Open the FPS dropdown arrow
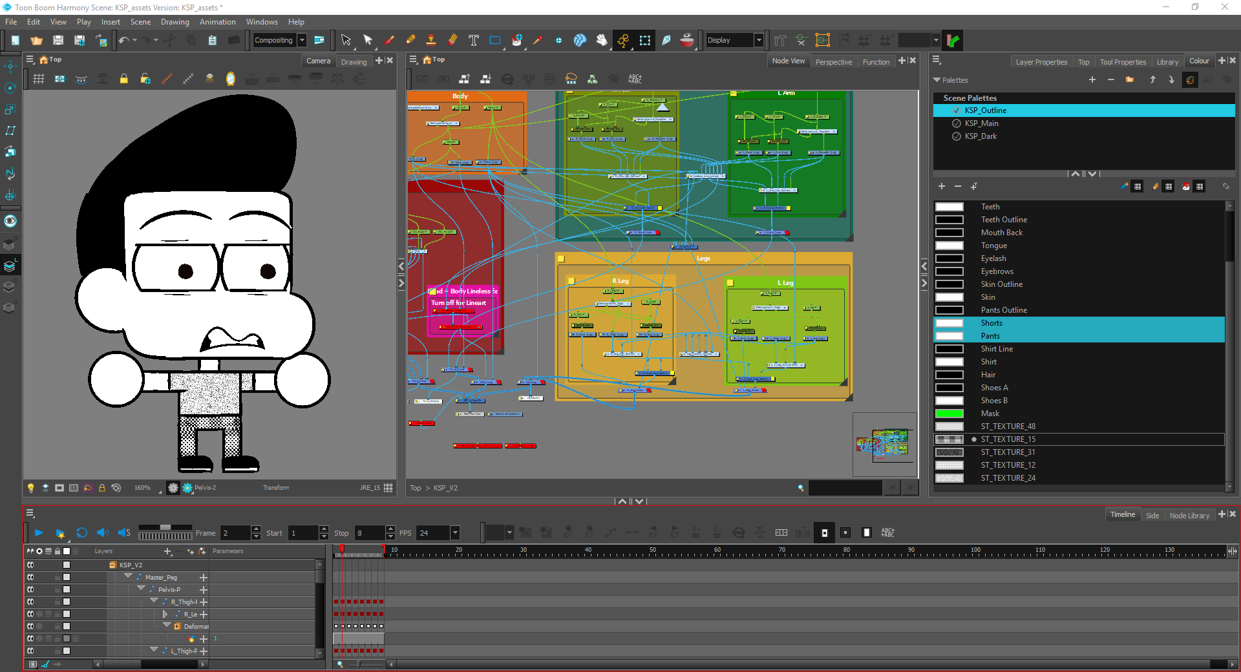The width and height of the screenshot is (1241, 672). click(455, 533)
